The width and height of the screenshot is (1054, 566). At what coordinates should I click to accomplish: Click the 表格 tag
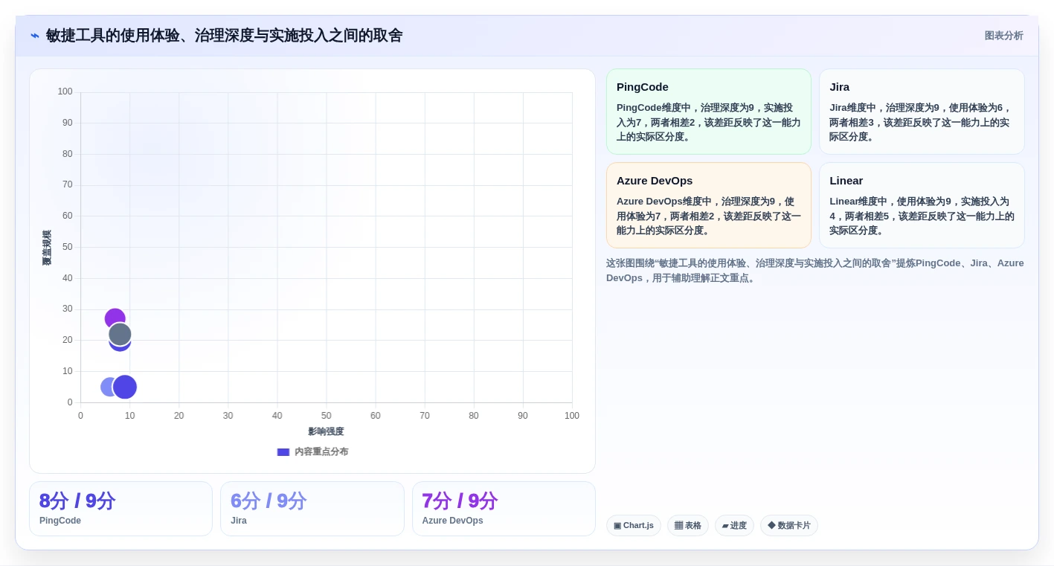point(688,526)
